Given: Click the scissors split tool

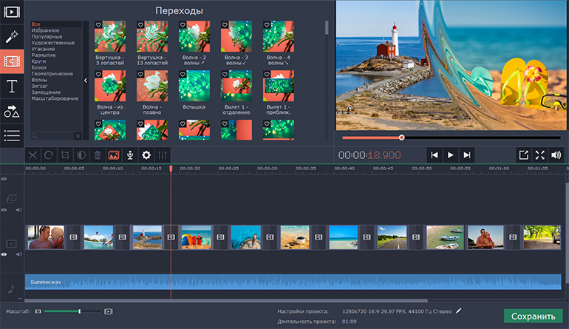Looking at the screenshot, I should pos(33,155).
